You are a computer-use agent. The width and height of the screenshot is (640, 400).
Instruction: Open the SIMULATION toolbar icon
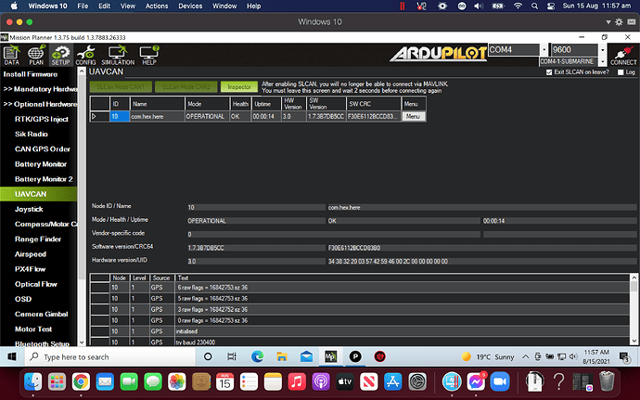118,55
